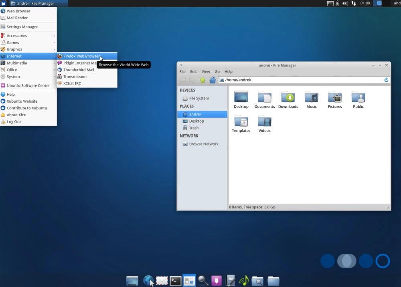
Task: Open folder-with-magnifier file search in dock
Action: pos(257,281)
